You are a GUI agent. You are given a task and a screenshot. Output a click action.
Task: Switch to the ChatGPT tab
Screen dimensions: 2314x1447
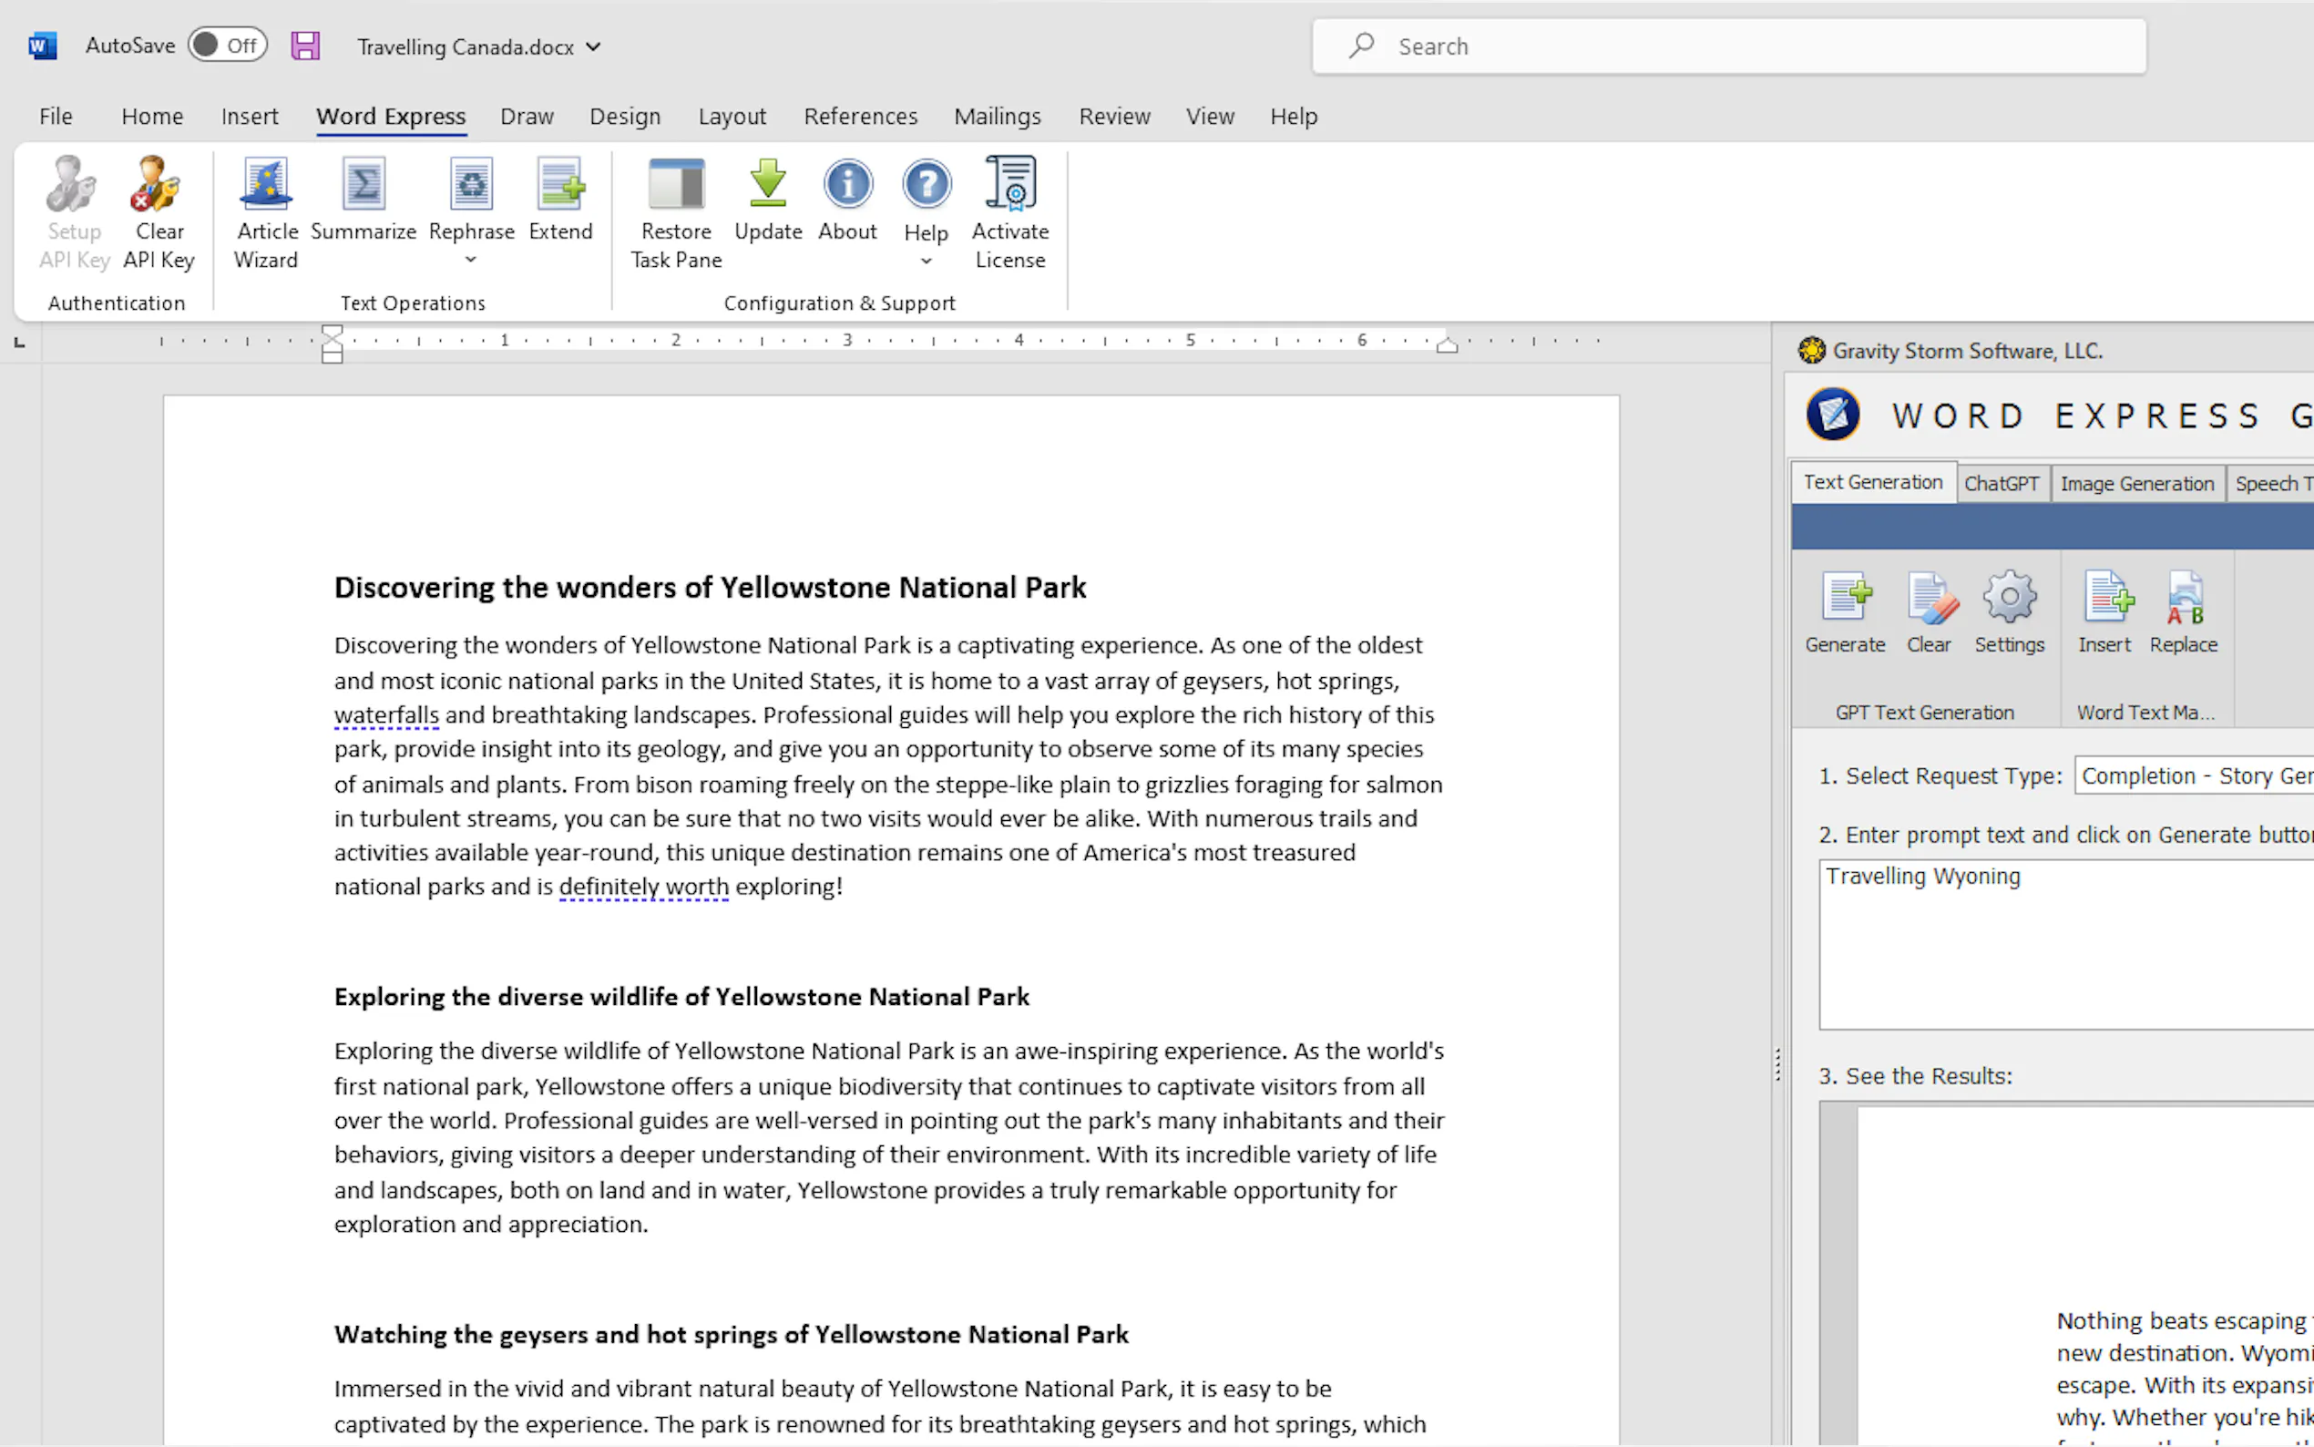pos(2001,483)
